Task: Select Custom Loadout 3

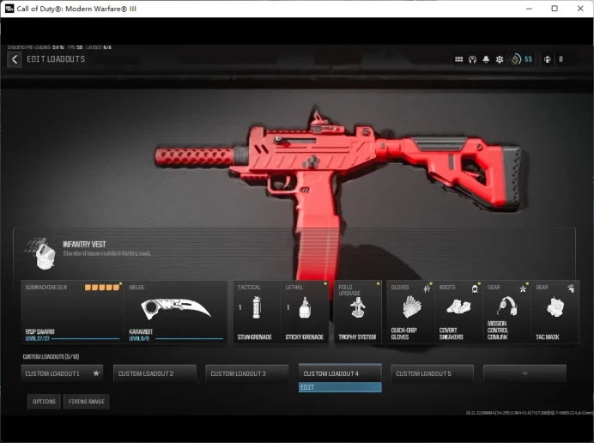Action: click(247, 373)
